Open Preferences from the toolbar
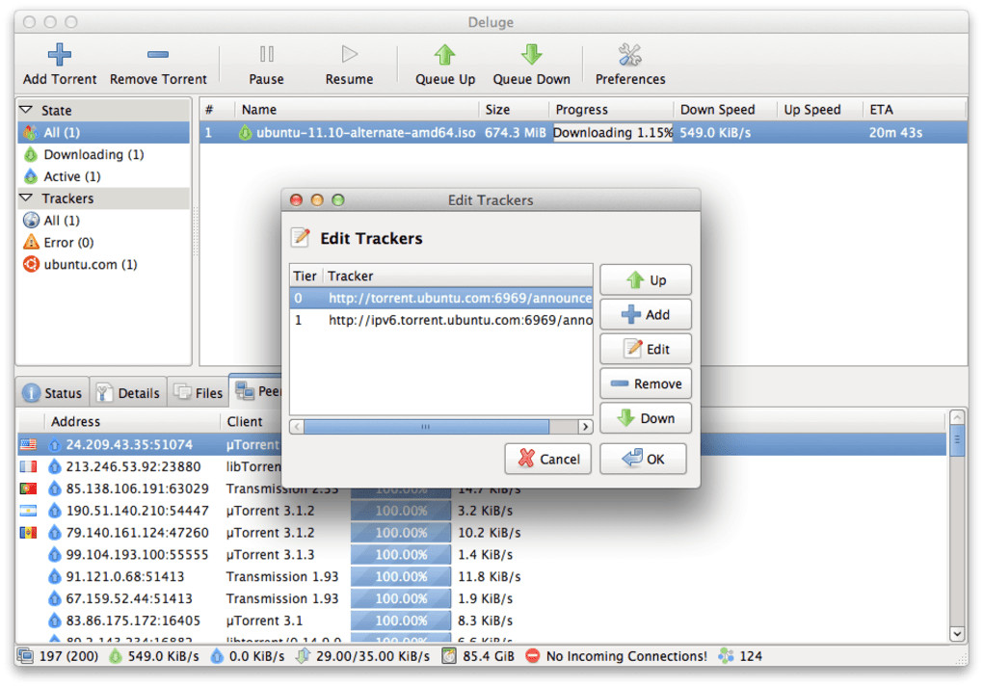983x687 pixels. coord(630,64)
